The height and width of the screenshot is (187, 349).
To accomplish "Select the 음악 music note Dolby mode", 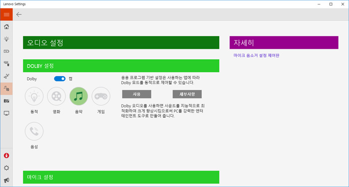I will [x=79, y=96].
